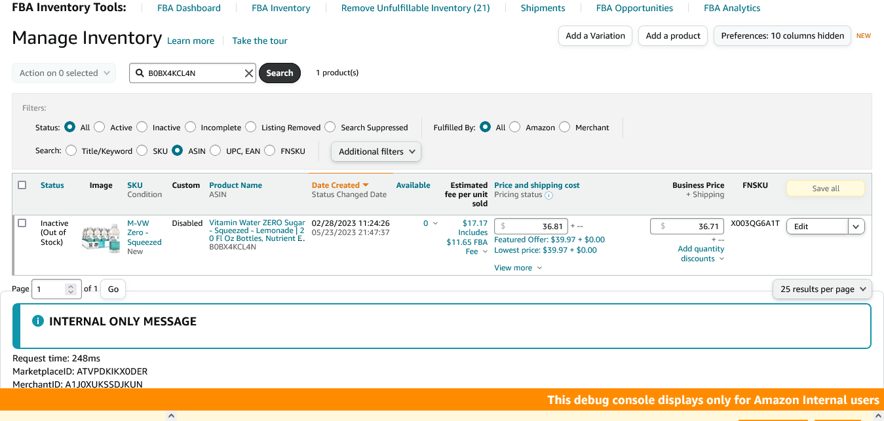Click the Edit button for the product
The image size is (884, 421).
pyautogui.click(x=817, y=227)
